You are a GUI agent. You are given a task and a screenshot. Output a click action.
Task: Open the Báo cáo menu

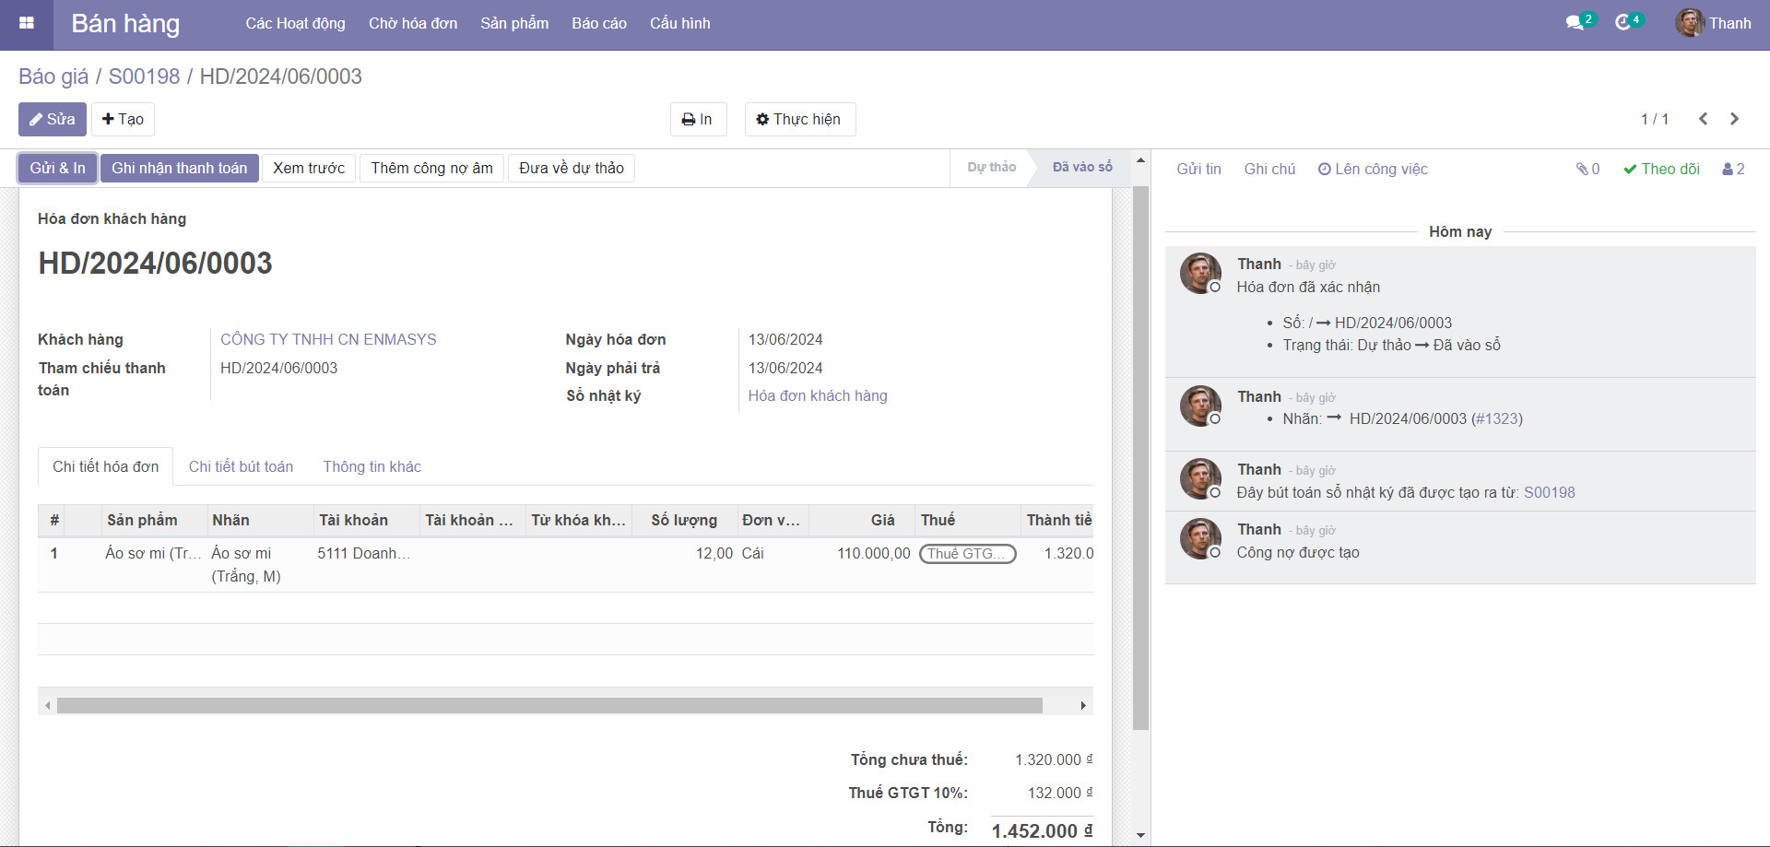coord(598,24)
